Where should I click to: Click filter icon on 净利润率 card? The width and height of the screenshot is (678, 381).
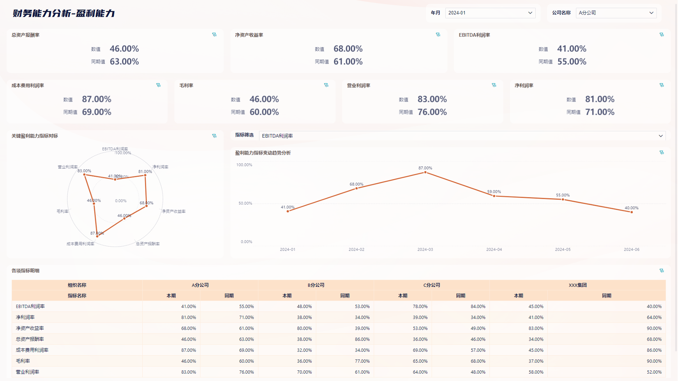[662, 85]
